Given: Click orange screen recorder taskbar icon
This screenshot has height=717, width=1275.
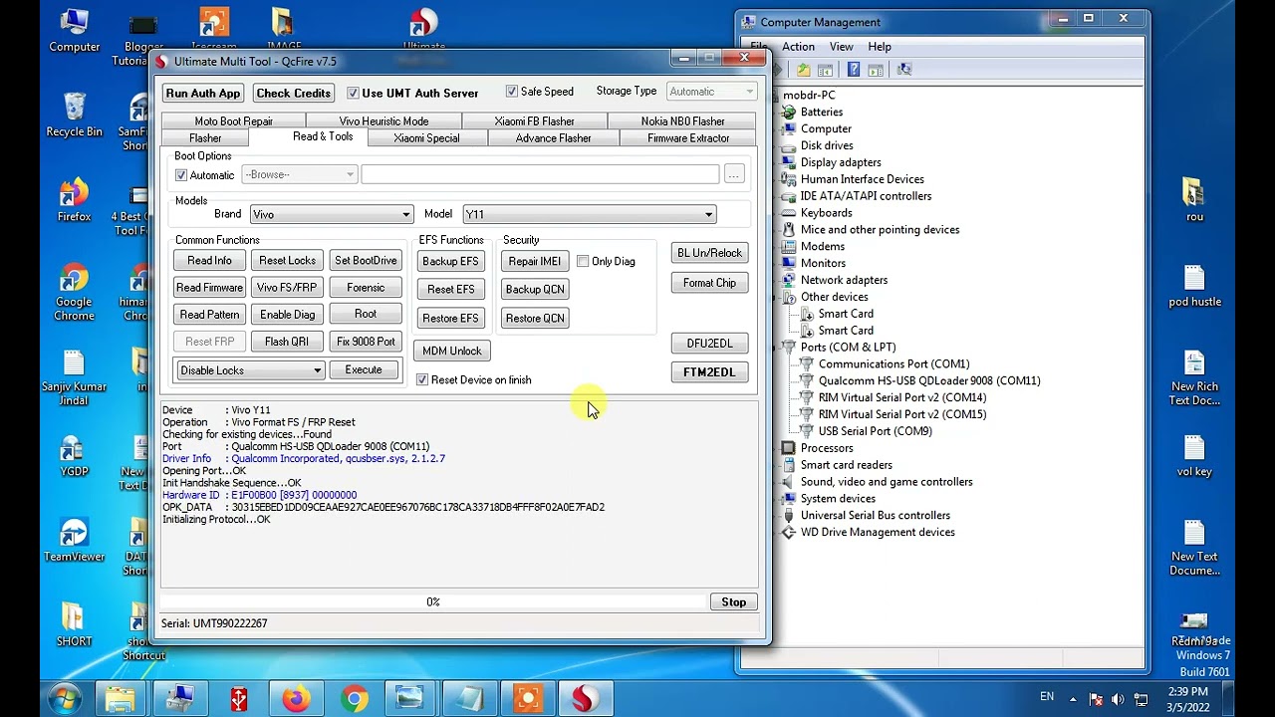Looking at the screenshot, I should [527, 699].
